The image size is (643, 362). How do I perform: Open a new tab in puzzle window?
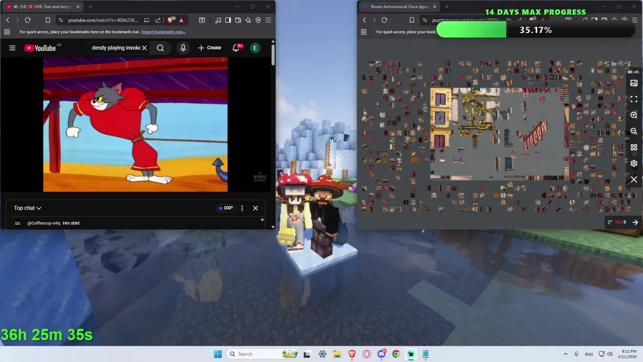(447, 7)
